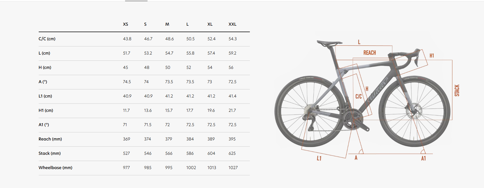Select the "Wheelbase (mm)" row label
This screenshot has height=188, width=484.
click(55, 168)
